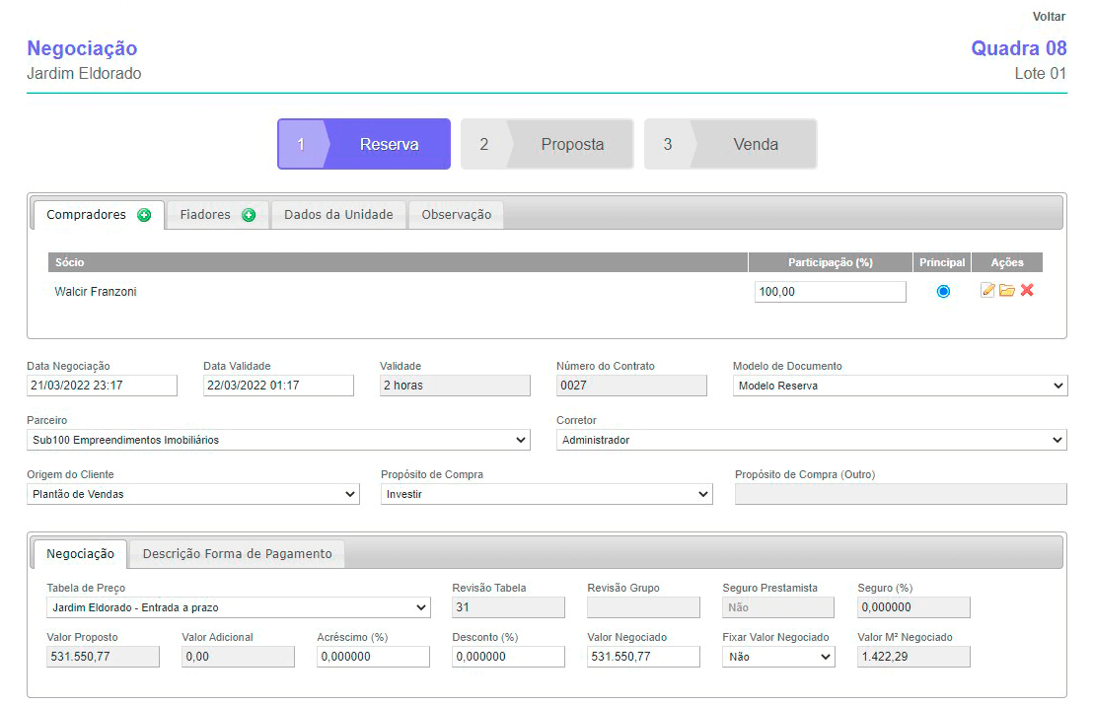This screenshot has height=705, width=1093.
Task: Click the Desconto (%) input field
Action: point(508,657)
